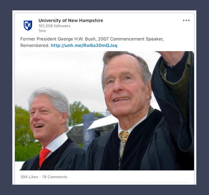209x195 pixels.
Task: View the 394 Likes list
Action: (29, 177)
